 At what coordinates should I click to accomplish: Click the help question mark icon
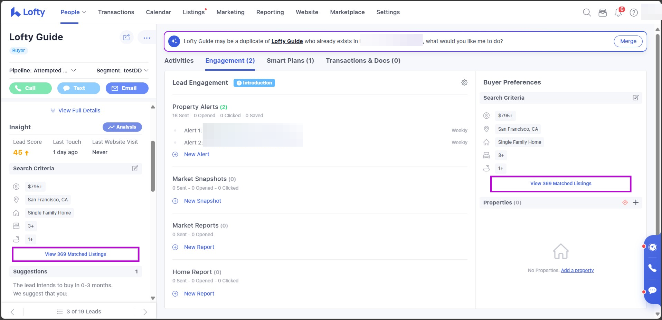[x=634, y=13]
